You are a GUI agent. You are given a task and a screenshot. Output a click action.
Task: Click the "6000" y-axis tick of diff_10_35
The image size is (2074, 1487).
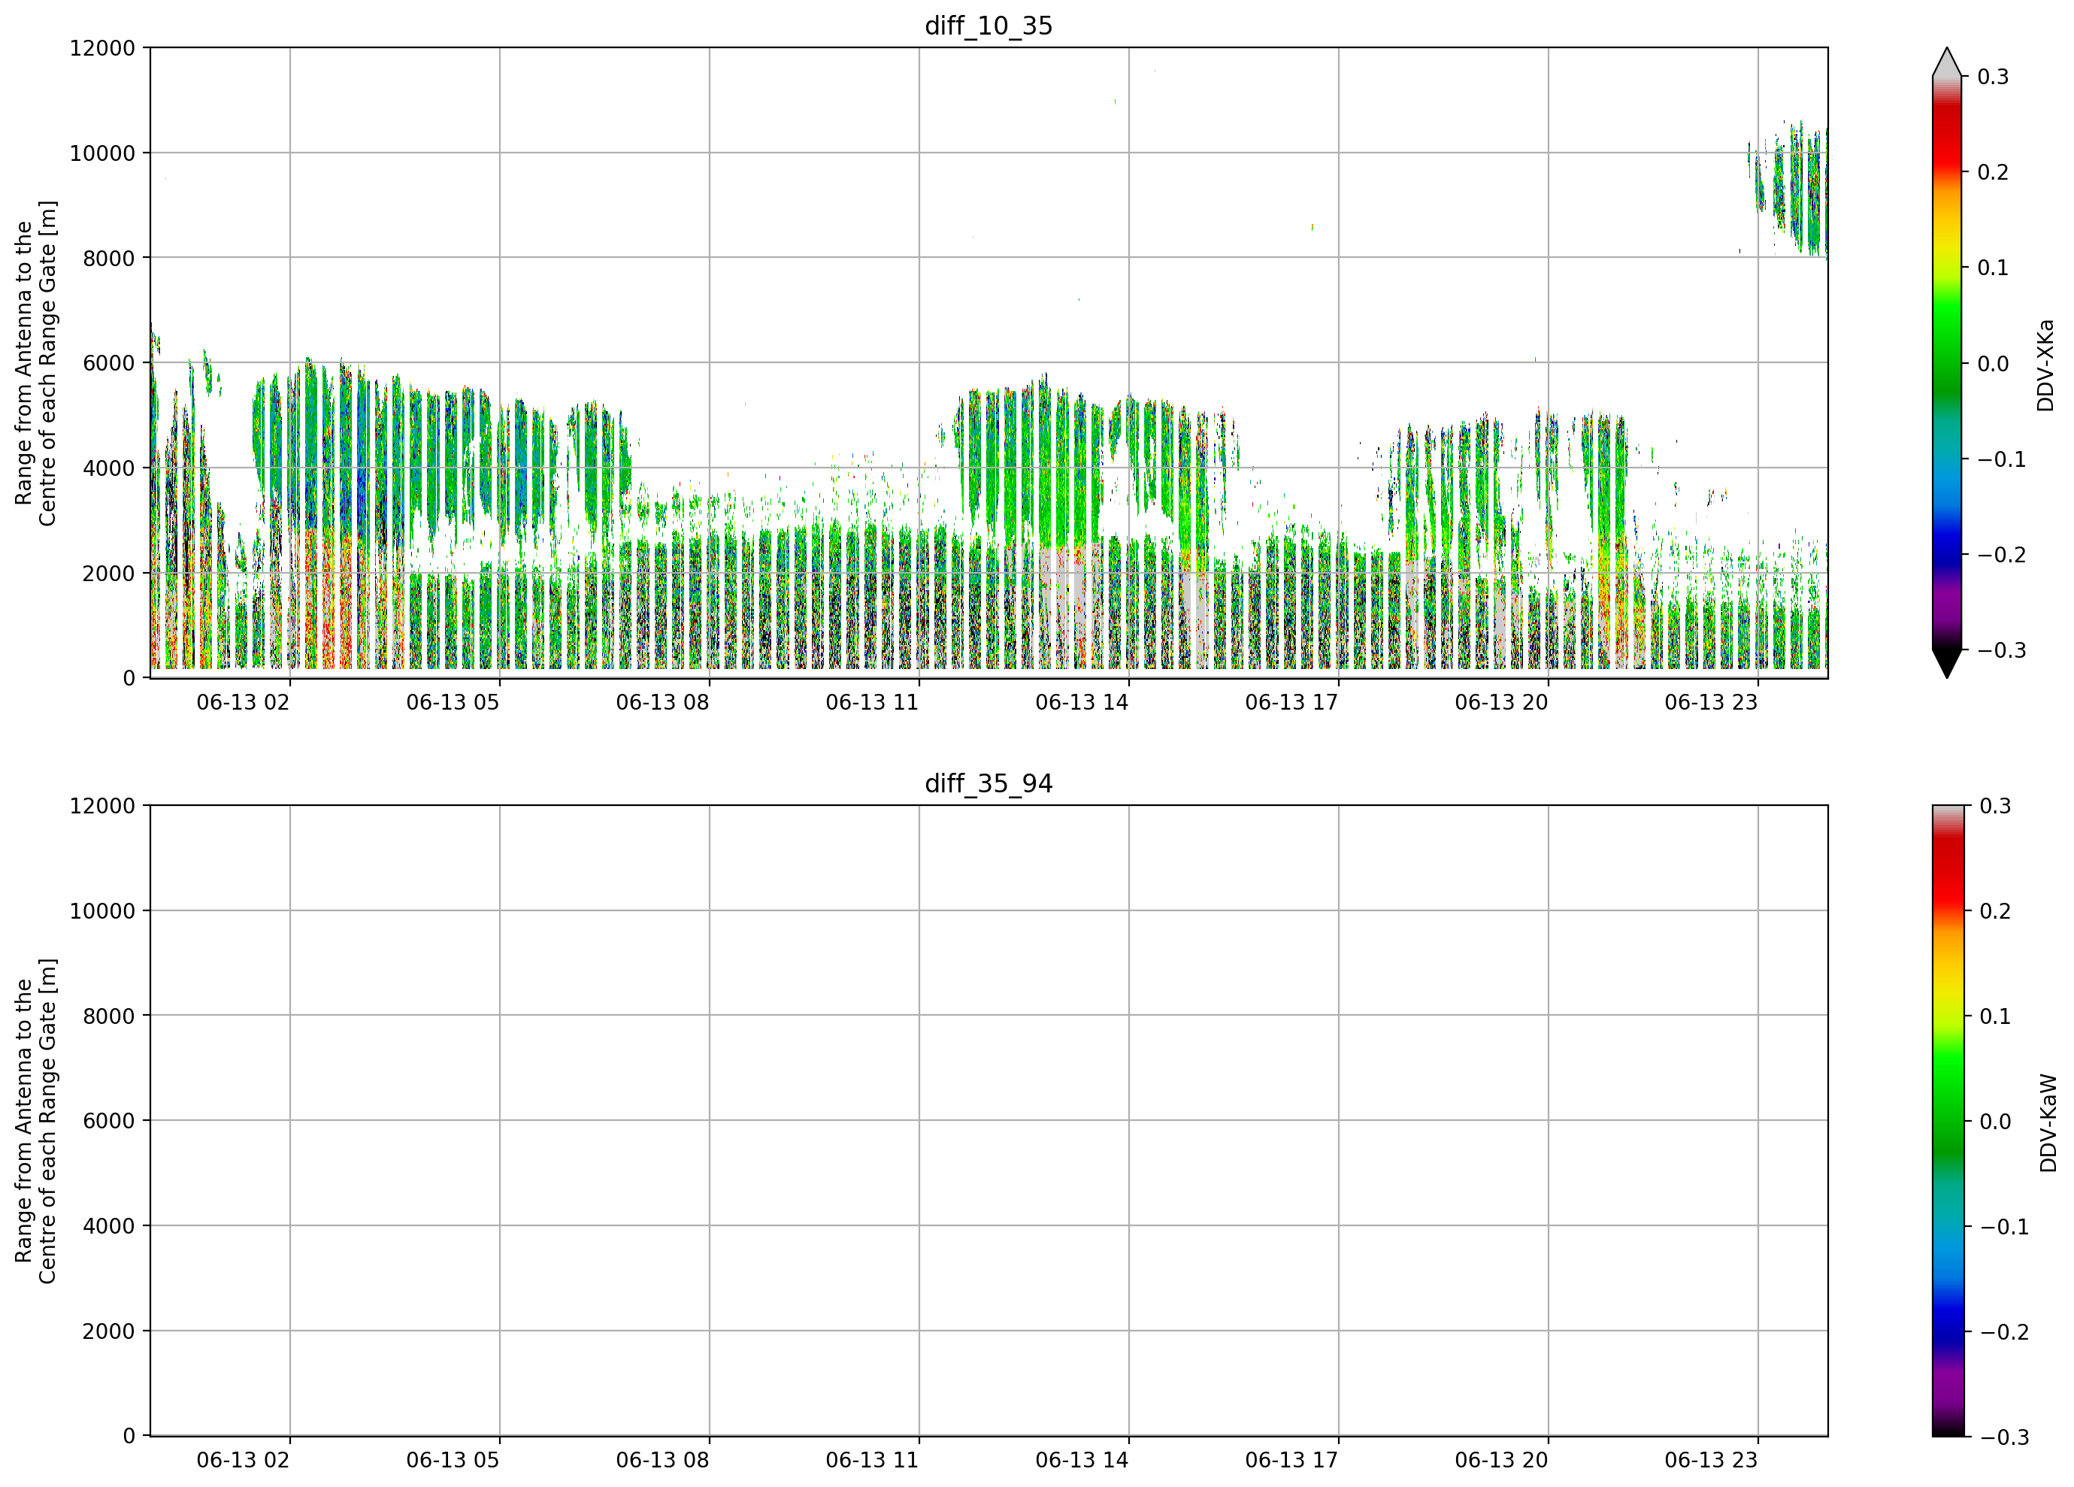(x=109, y=363)
